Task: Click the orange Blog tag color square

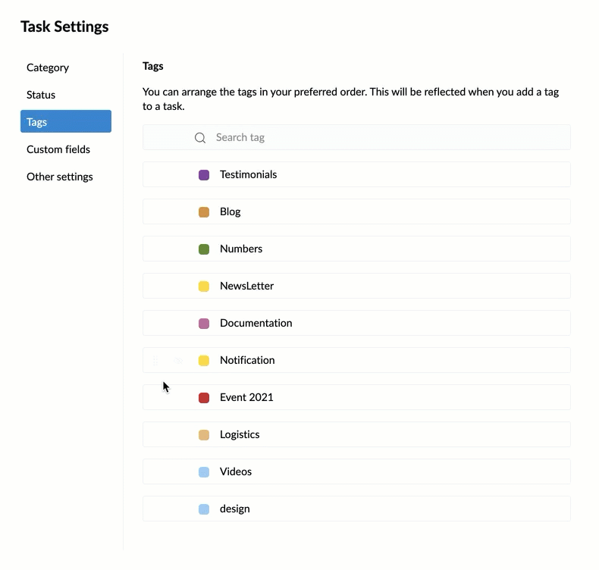Action: (204, 212)
